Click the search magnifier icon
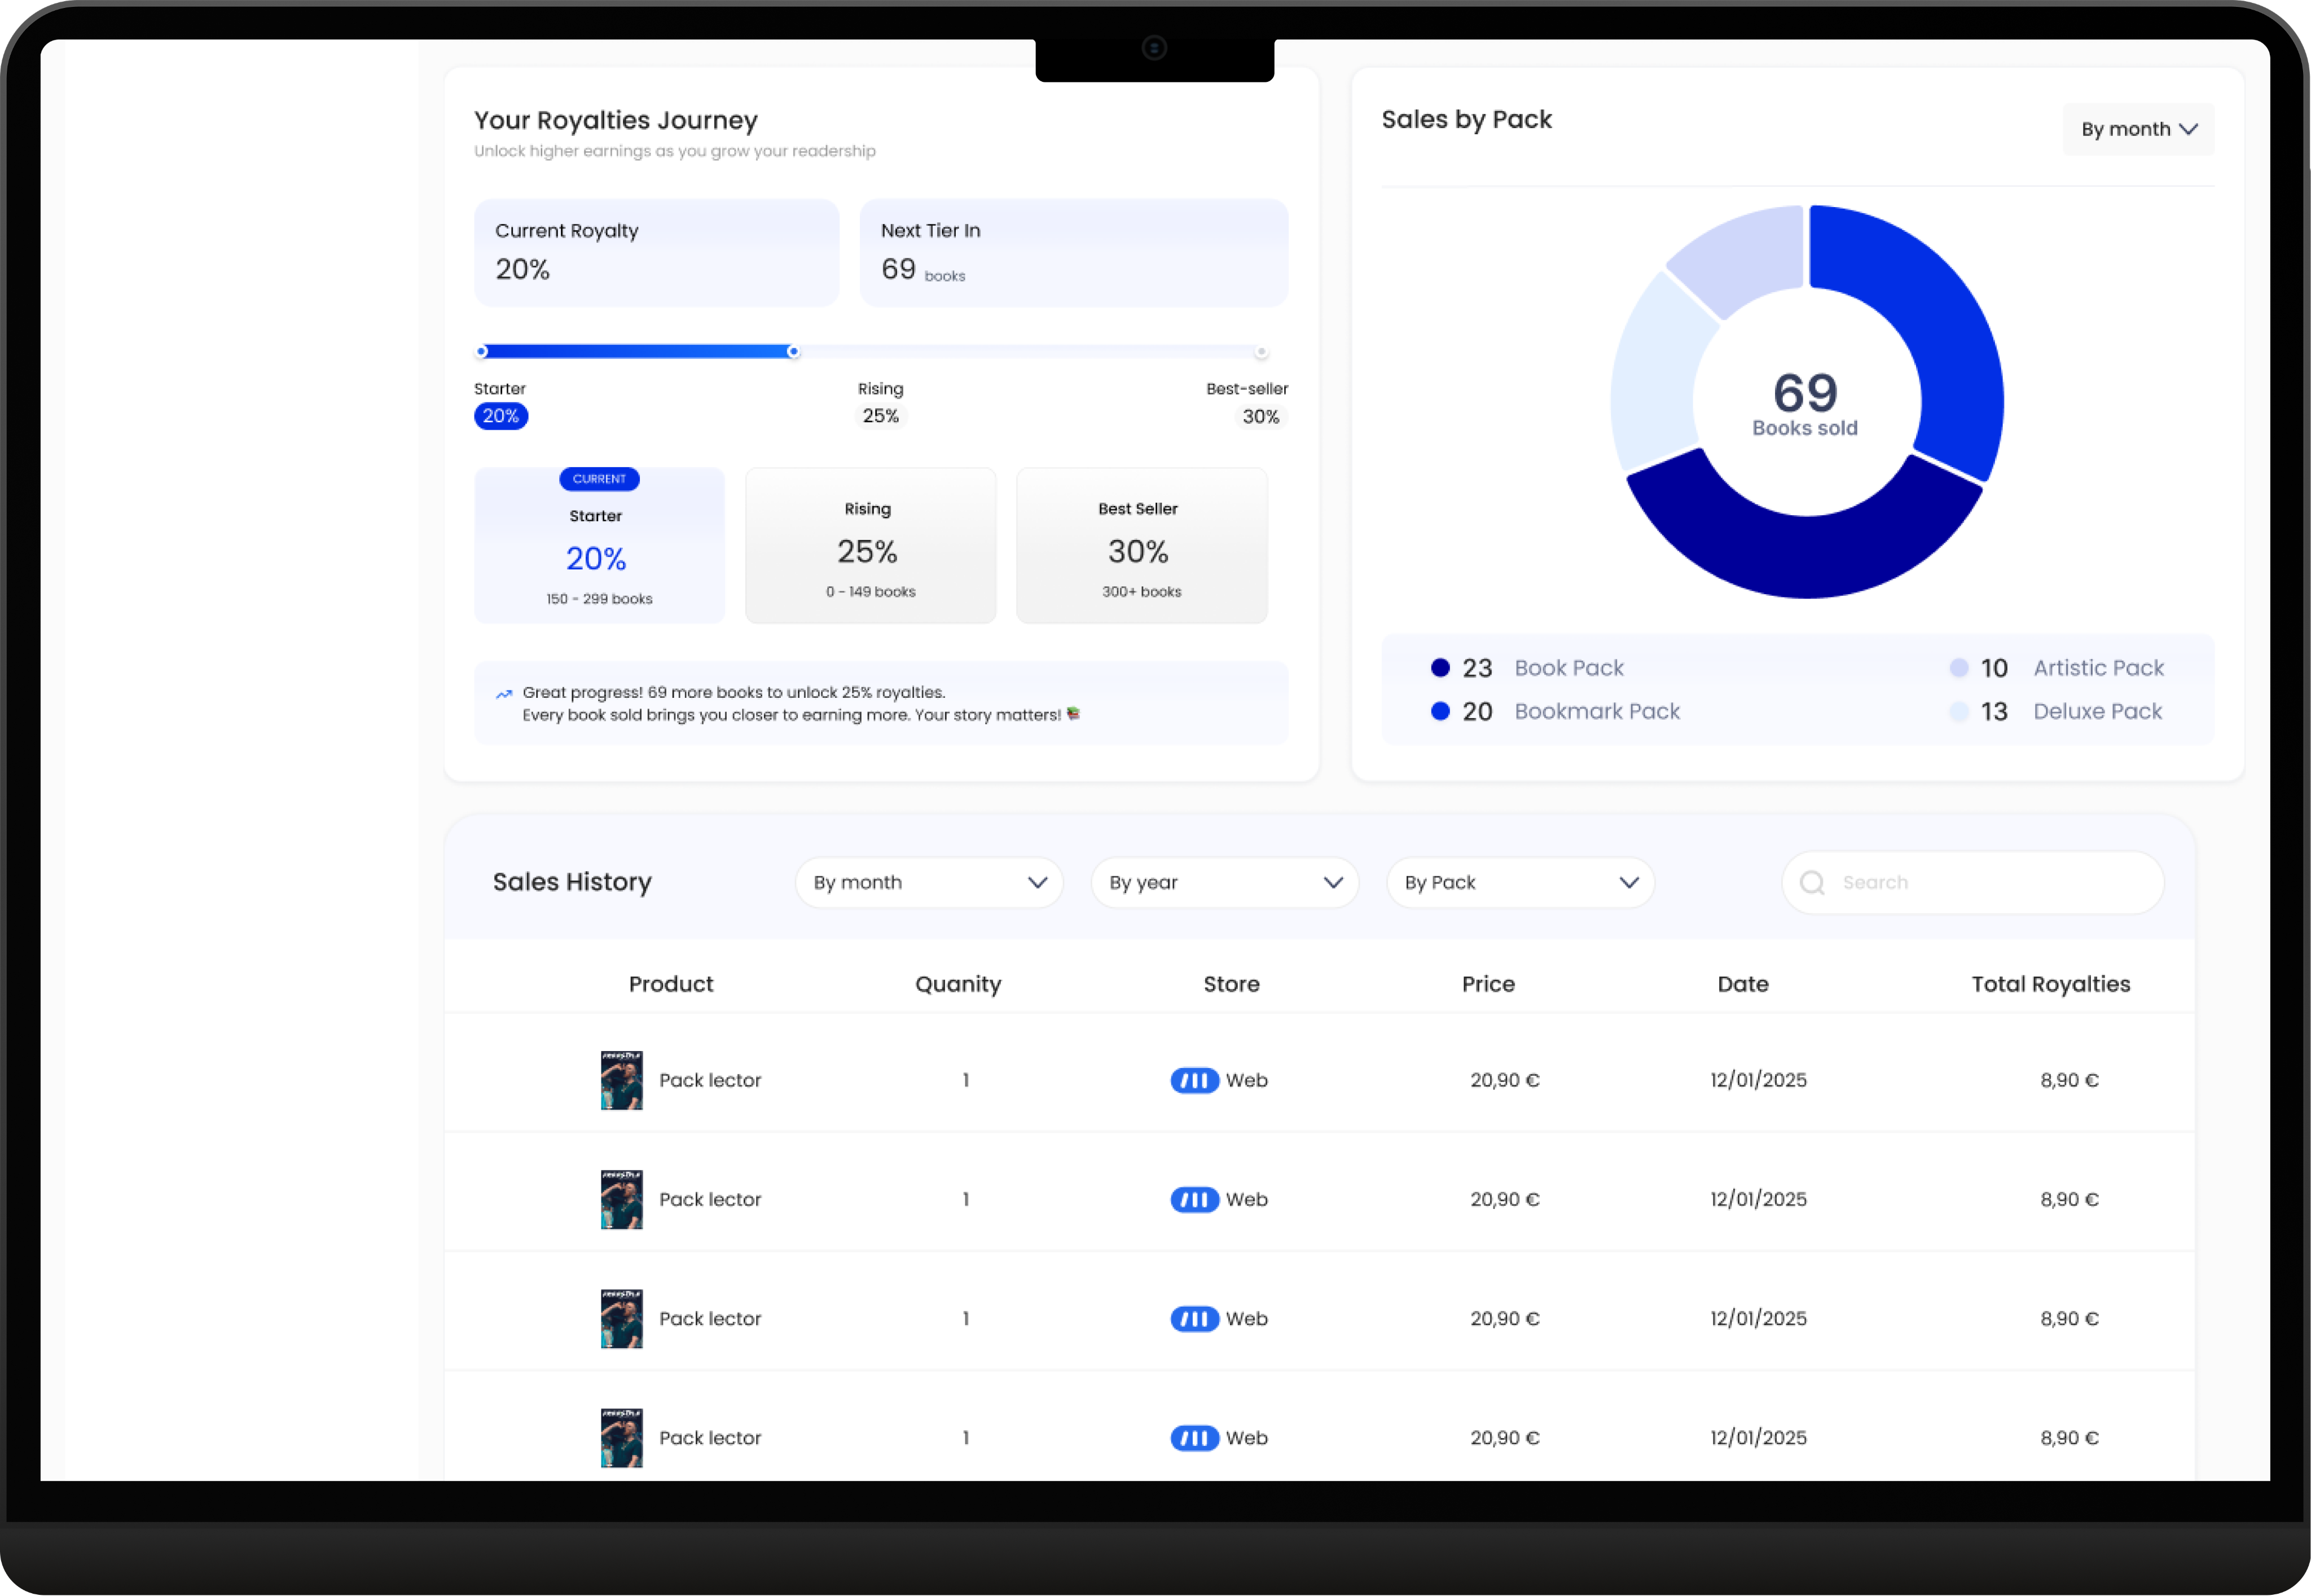 [1812, 883]
